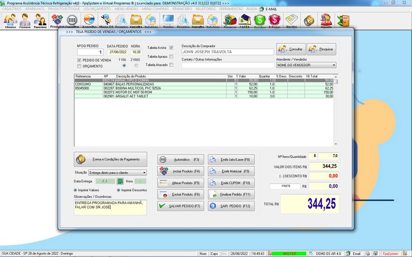Expand the Atendente / Vendedor dropdown

[x=334, y=65]
